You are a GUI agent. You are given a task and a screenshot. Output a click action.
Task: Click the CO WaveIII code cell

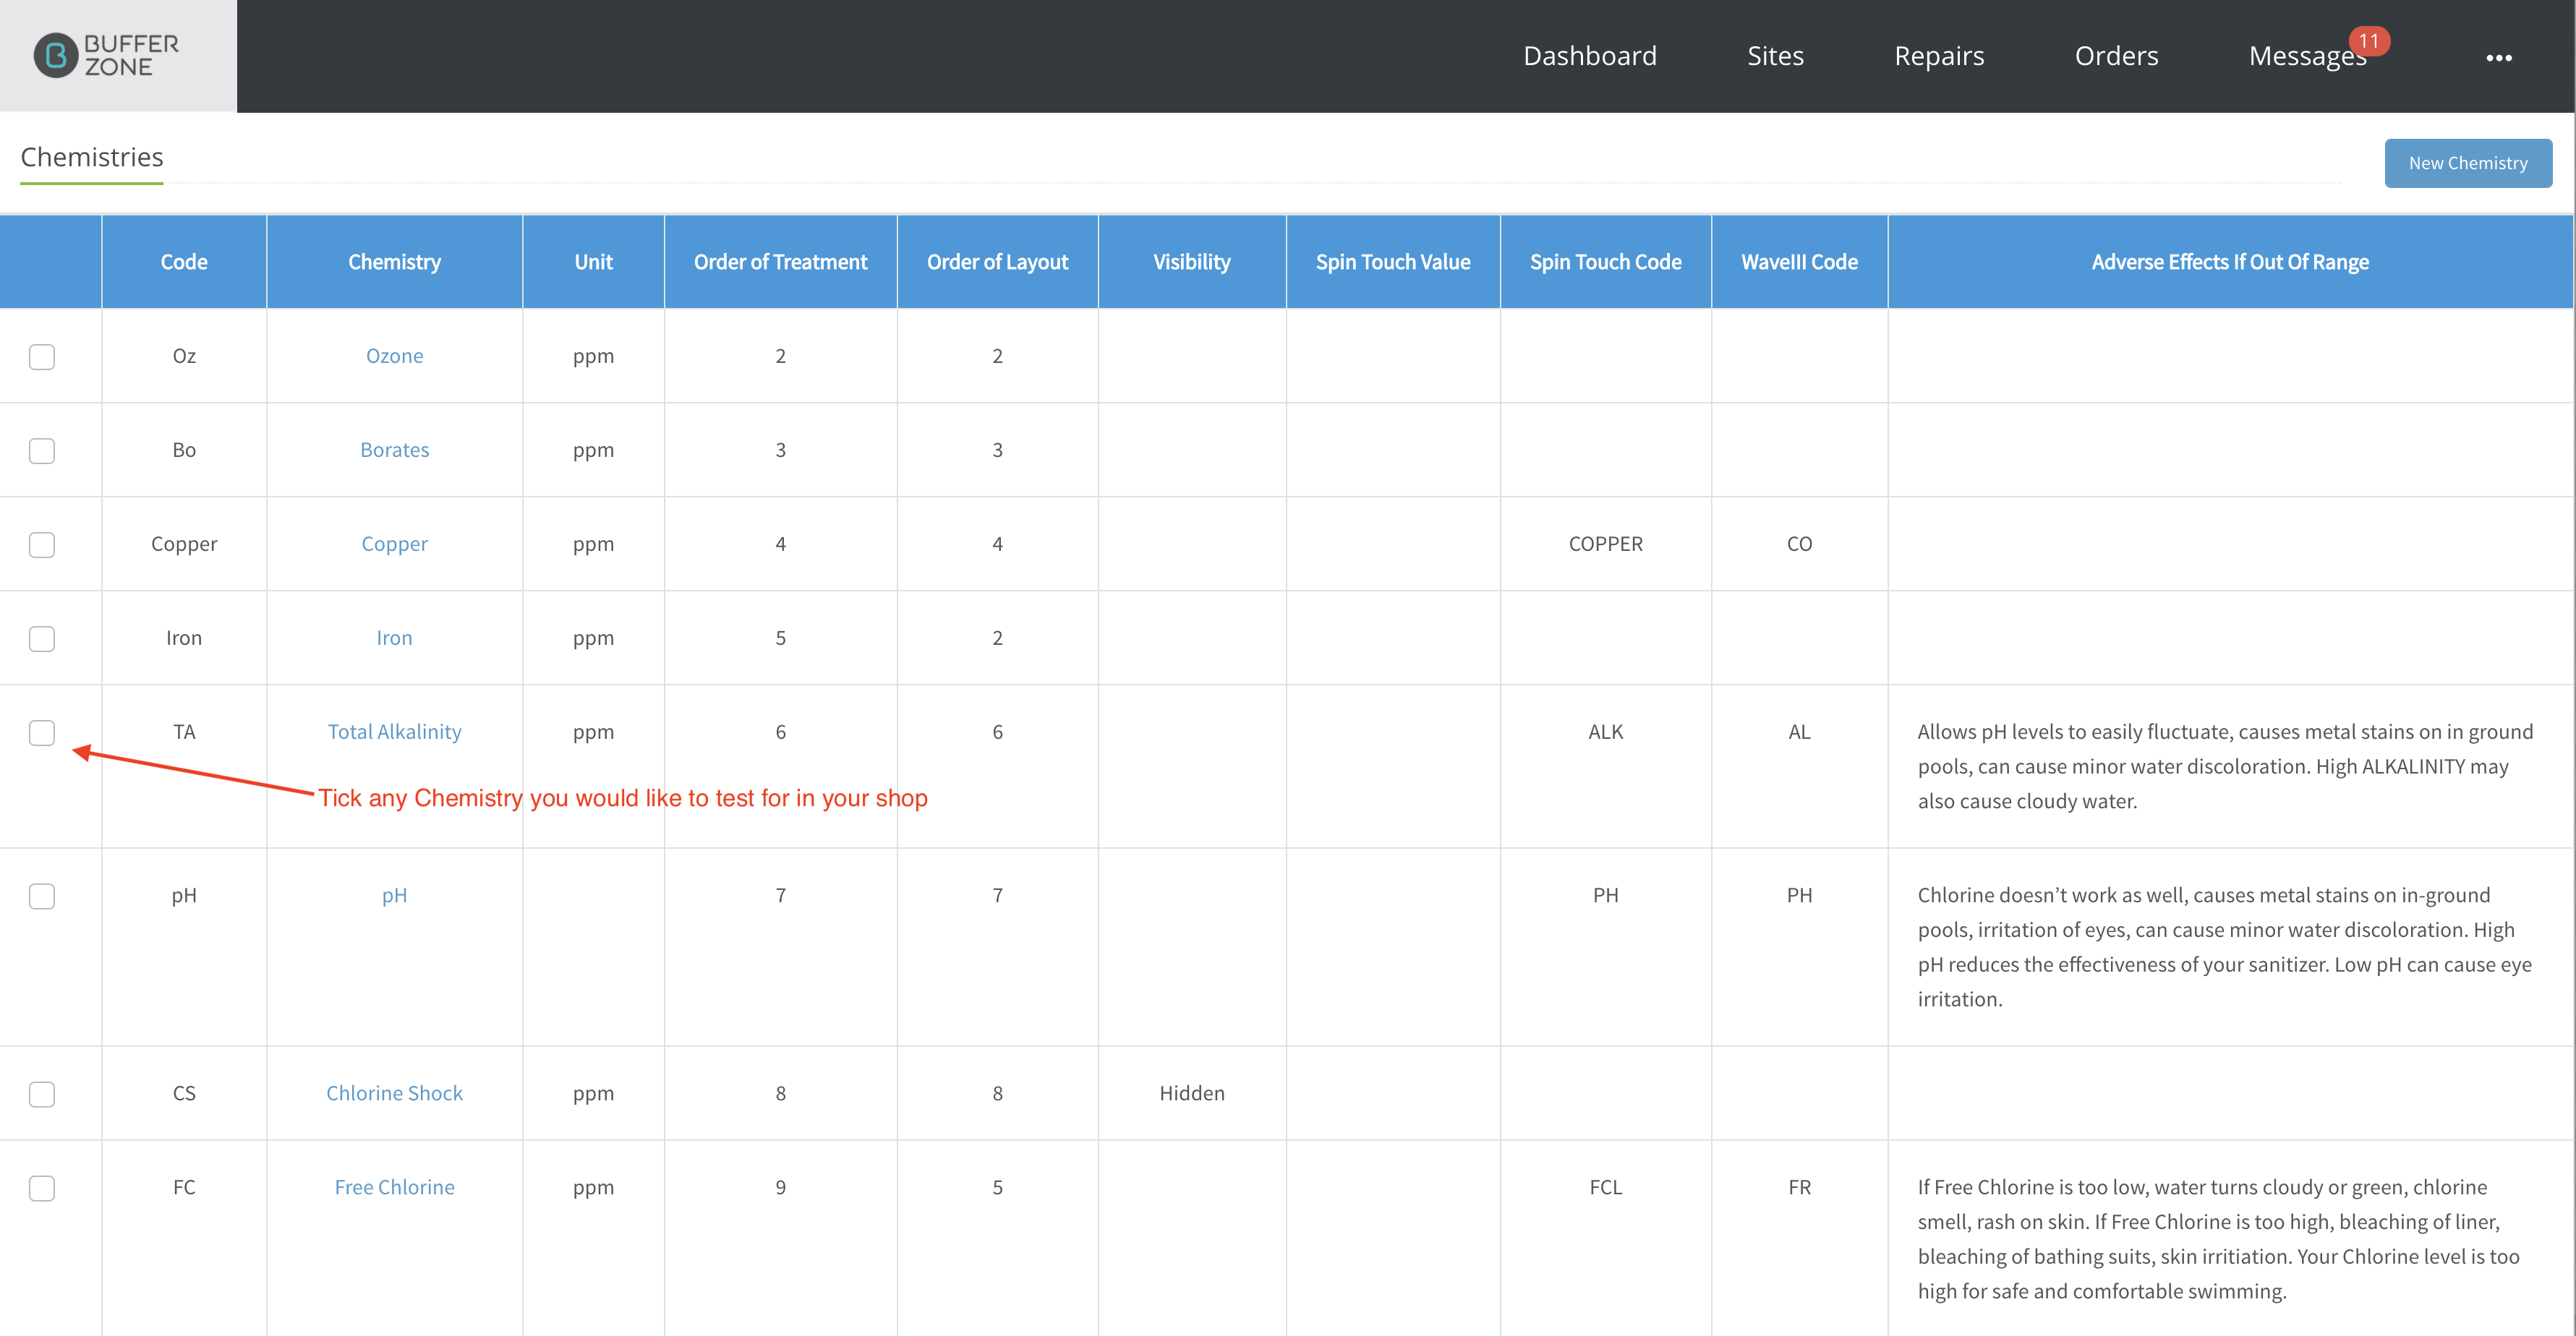[x=1799, y=544]
